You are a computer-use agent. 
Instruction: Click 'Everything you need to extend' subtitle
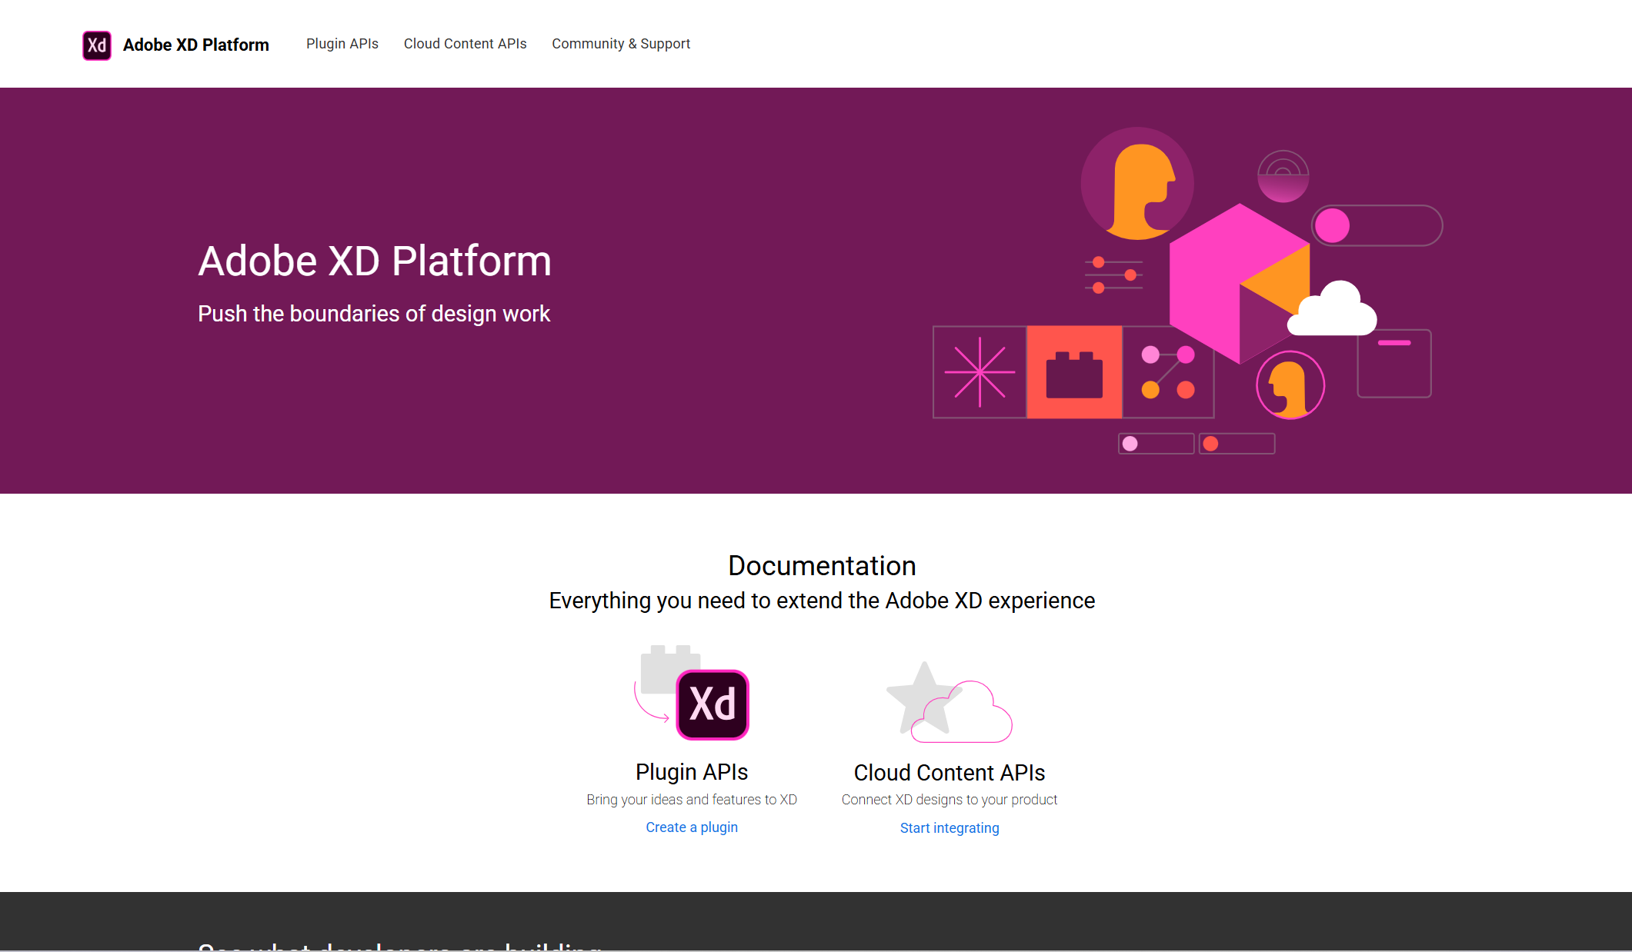pyautogui.click(x=822, y=601)
